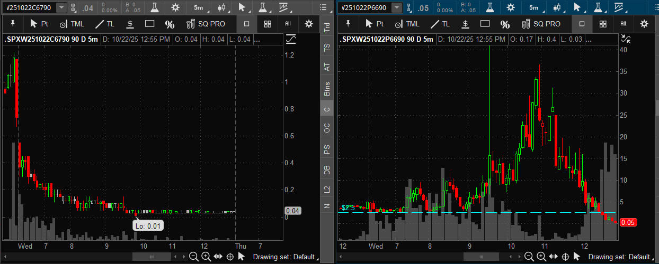Click the crosshair icon below the left chart
The height and width of the screenshot is (264, 659).
click(x=230, y=257)
